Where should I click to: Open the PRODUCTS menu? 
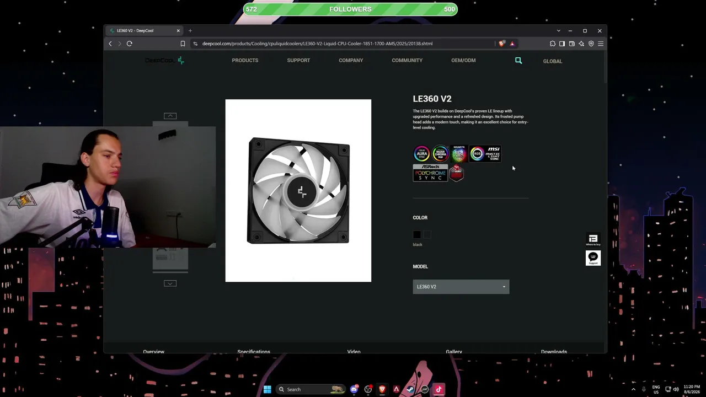[x=245, y=61]
